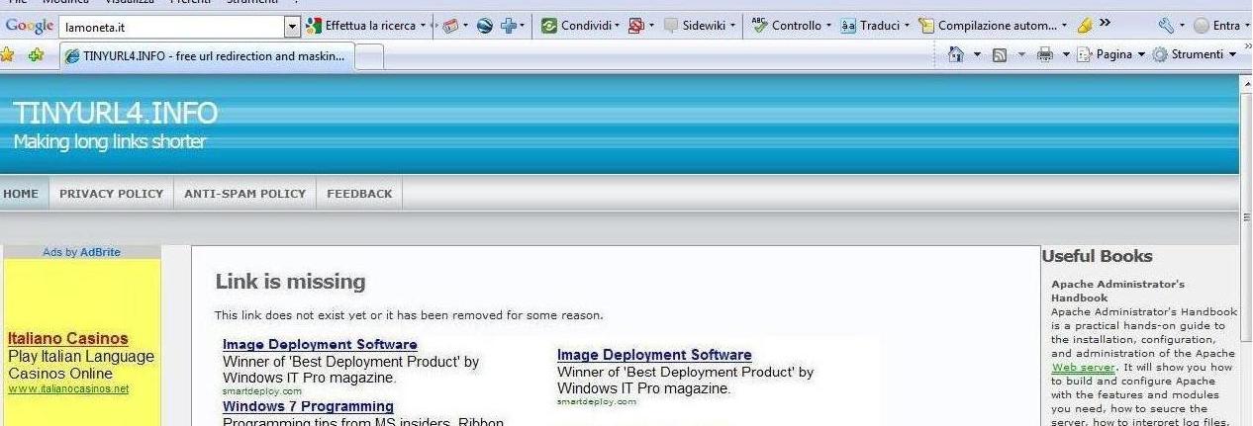Show more Google Toolbar buttons chevron
Screen dimensions: 1253x426
1105,23
